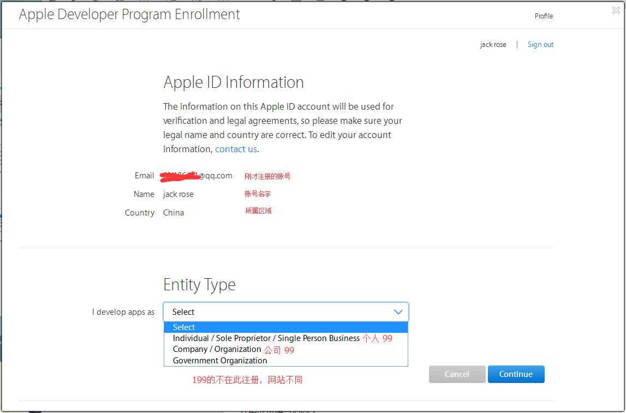Click the Country field label

click(139, 213)
